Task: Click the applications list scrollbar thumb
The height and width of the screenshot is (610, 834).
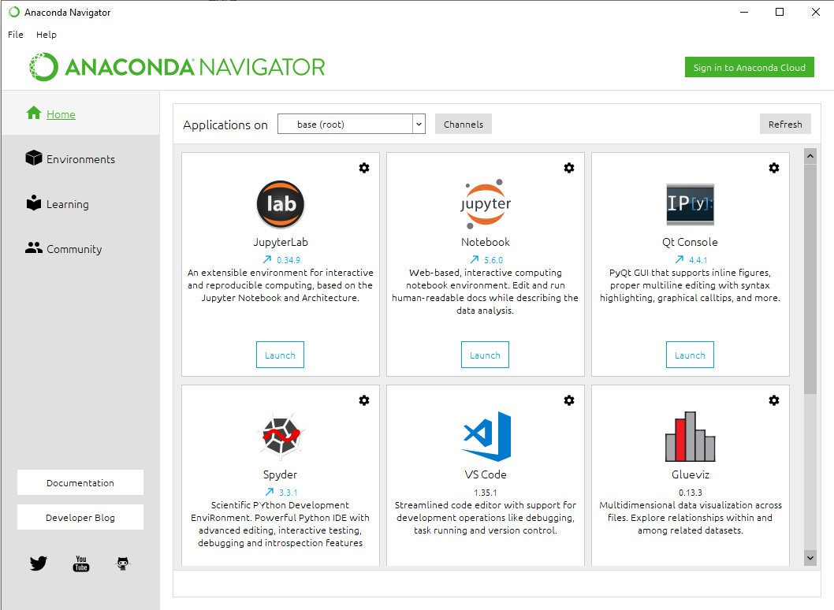Action: click(x=810, y=279)
